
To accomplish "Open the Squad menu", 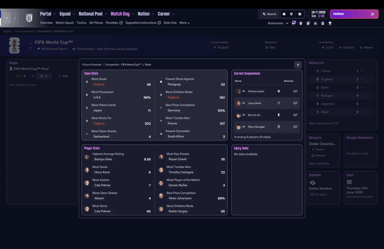I will tap(65, 14).
